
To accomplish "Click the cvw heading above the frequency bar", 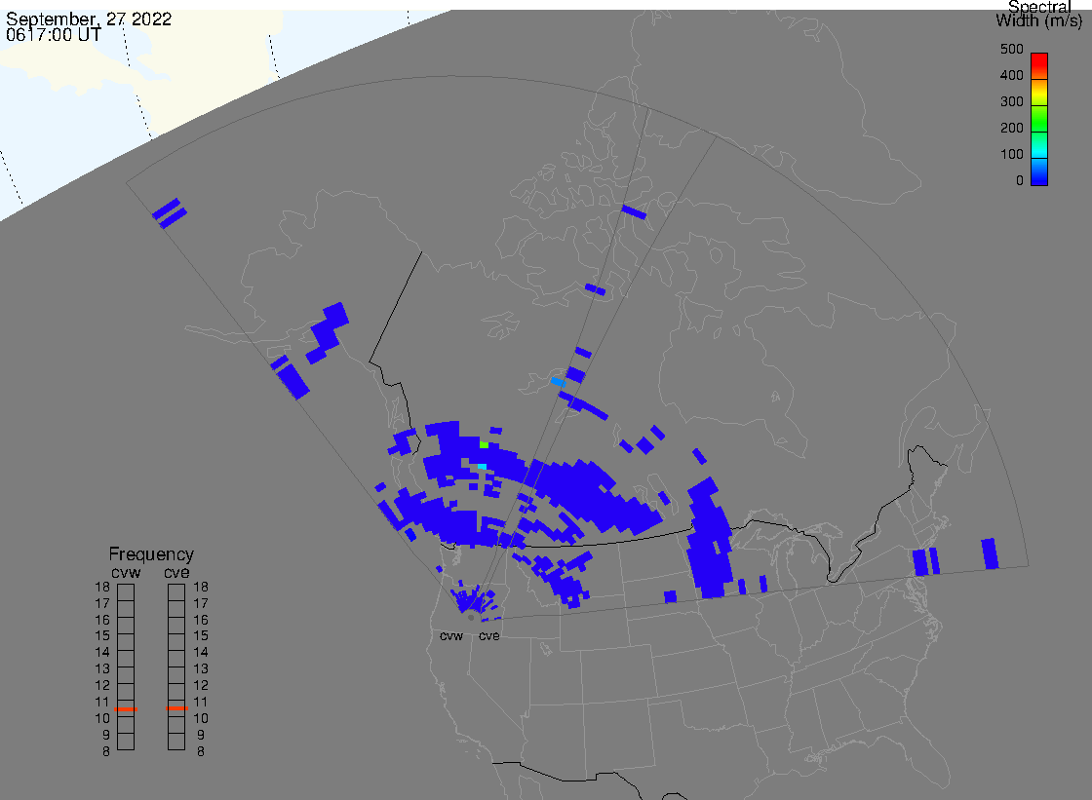I will tap(126, 573).
